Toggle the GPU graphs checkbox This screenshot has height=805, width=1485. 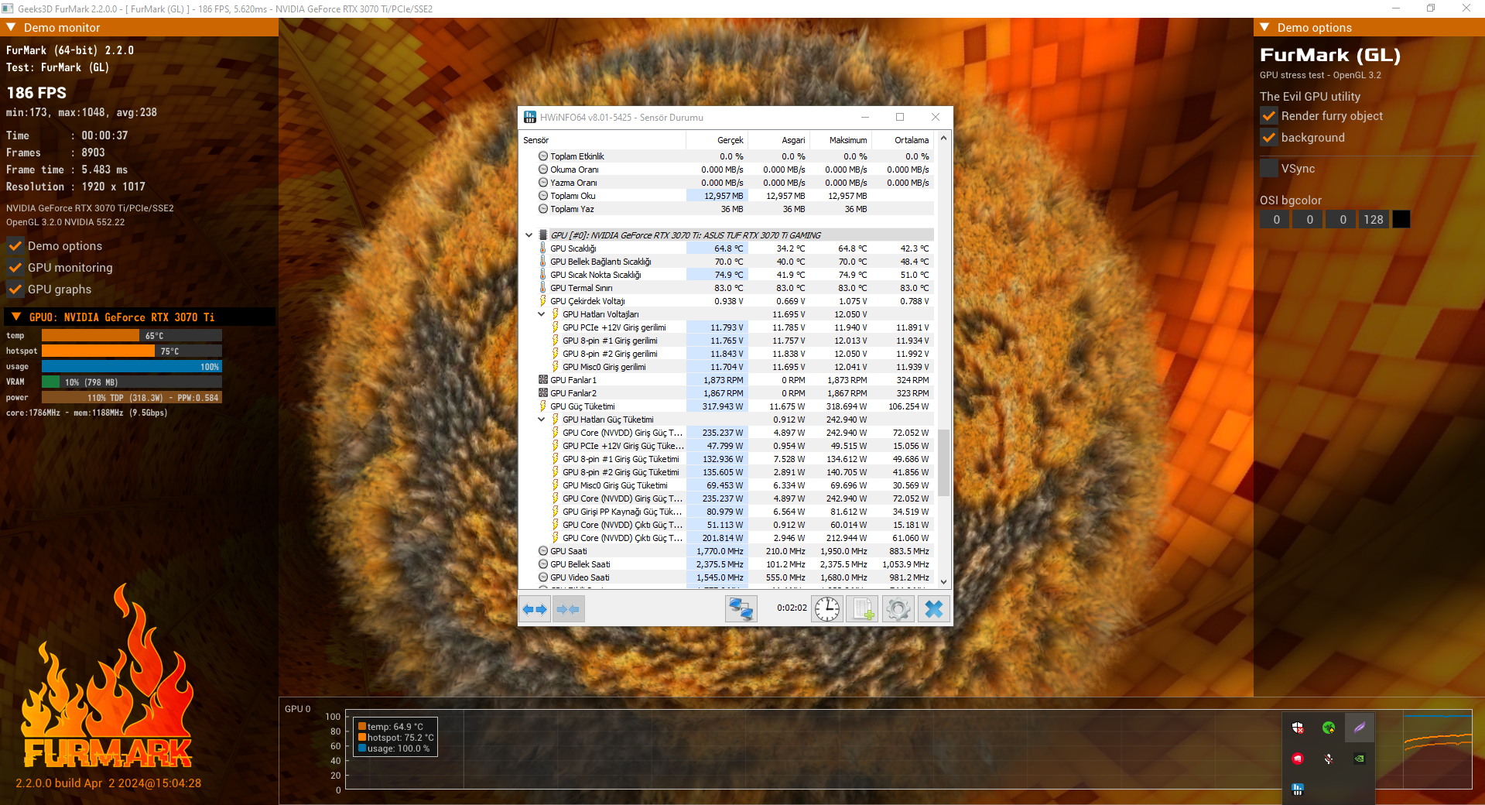15,289
